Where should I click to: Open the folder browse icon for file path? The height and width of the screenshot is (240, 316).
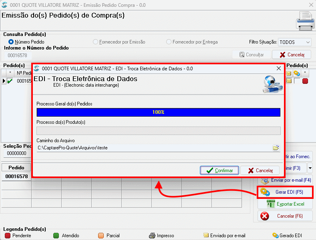[x=276, y=148]
